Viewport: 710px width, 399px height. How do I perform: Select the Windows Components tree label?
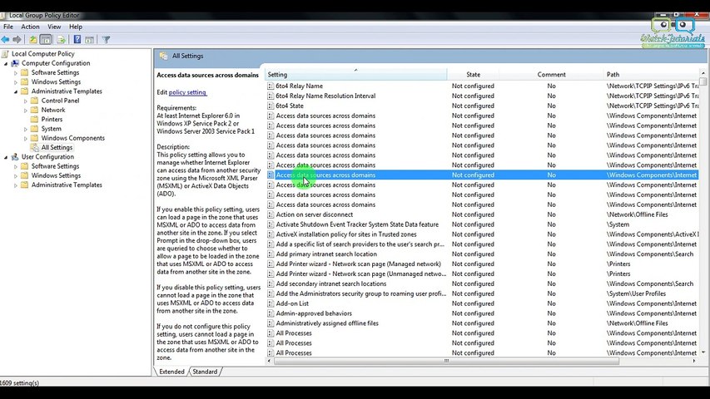point(73,138)
